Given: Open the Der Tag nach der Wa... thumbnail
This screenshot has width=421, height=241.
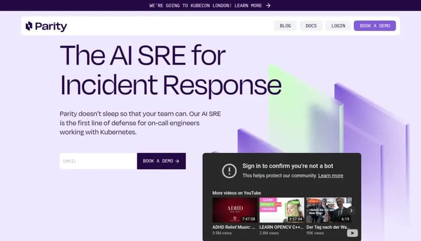Looking at the screenshot, I should (328, 210).
